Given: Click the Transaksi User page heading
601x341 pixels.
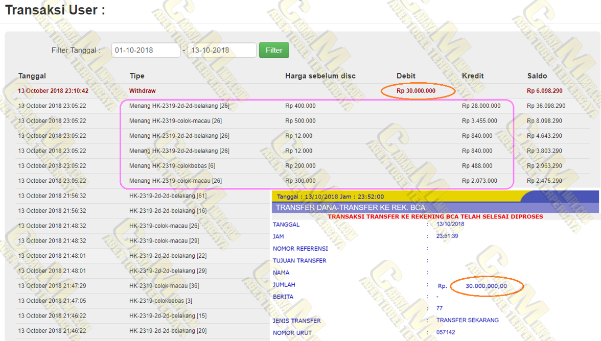Looking at the screenshot, I should point(55,10).
